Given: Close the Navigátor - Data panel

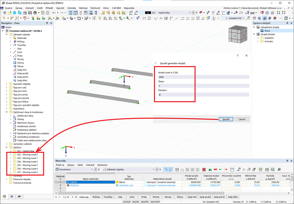Looking at the screenshot, I should [x=51, y=23].
